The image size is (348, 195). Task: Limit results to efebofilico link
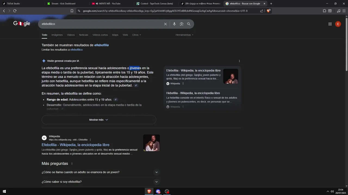point(76,50)
